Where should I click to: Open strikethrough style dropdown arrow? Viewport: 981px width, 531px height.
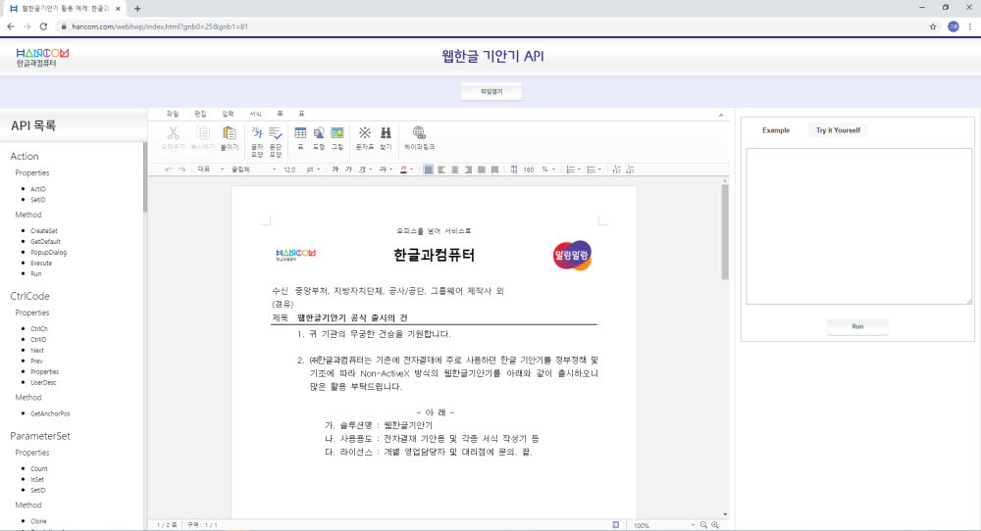tap(391, 169)
